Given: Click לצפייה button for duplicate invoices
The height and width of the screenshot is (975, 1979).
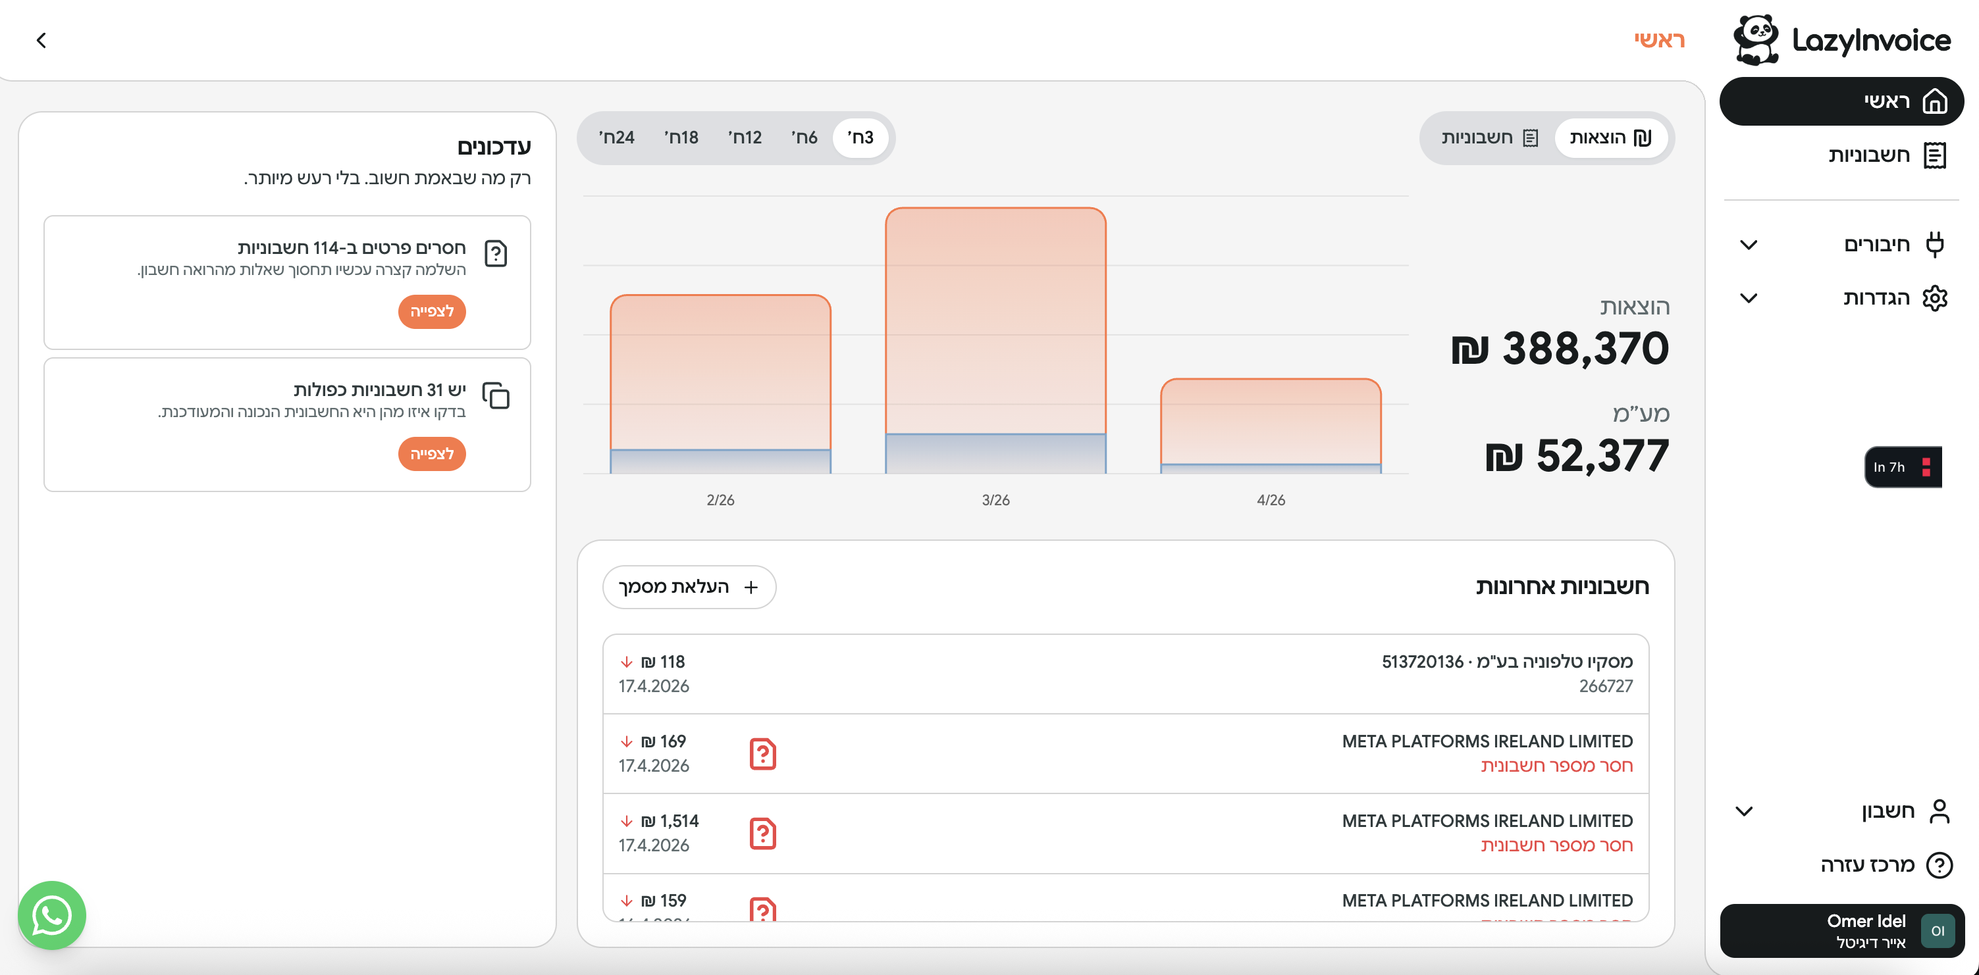Looking at the screenshot, I should coord(432,454).
